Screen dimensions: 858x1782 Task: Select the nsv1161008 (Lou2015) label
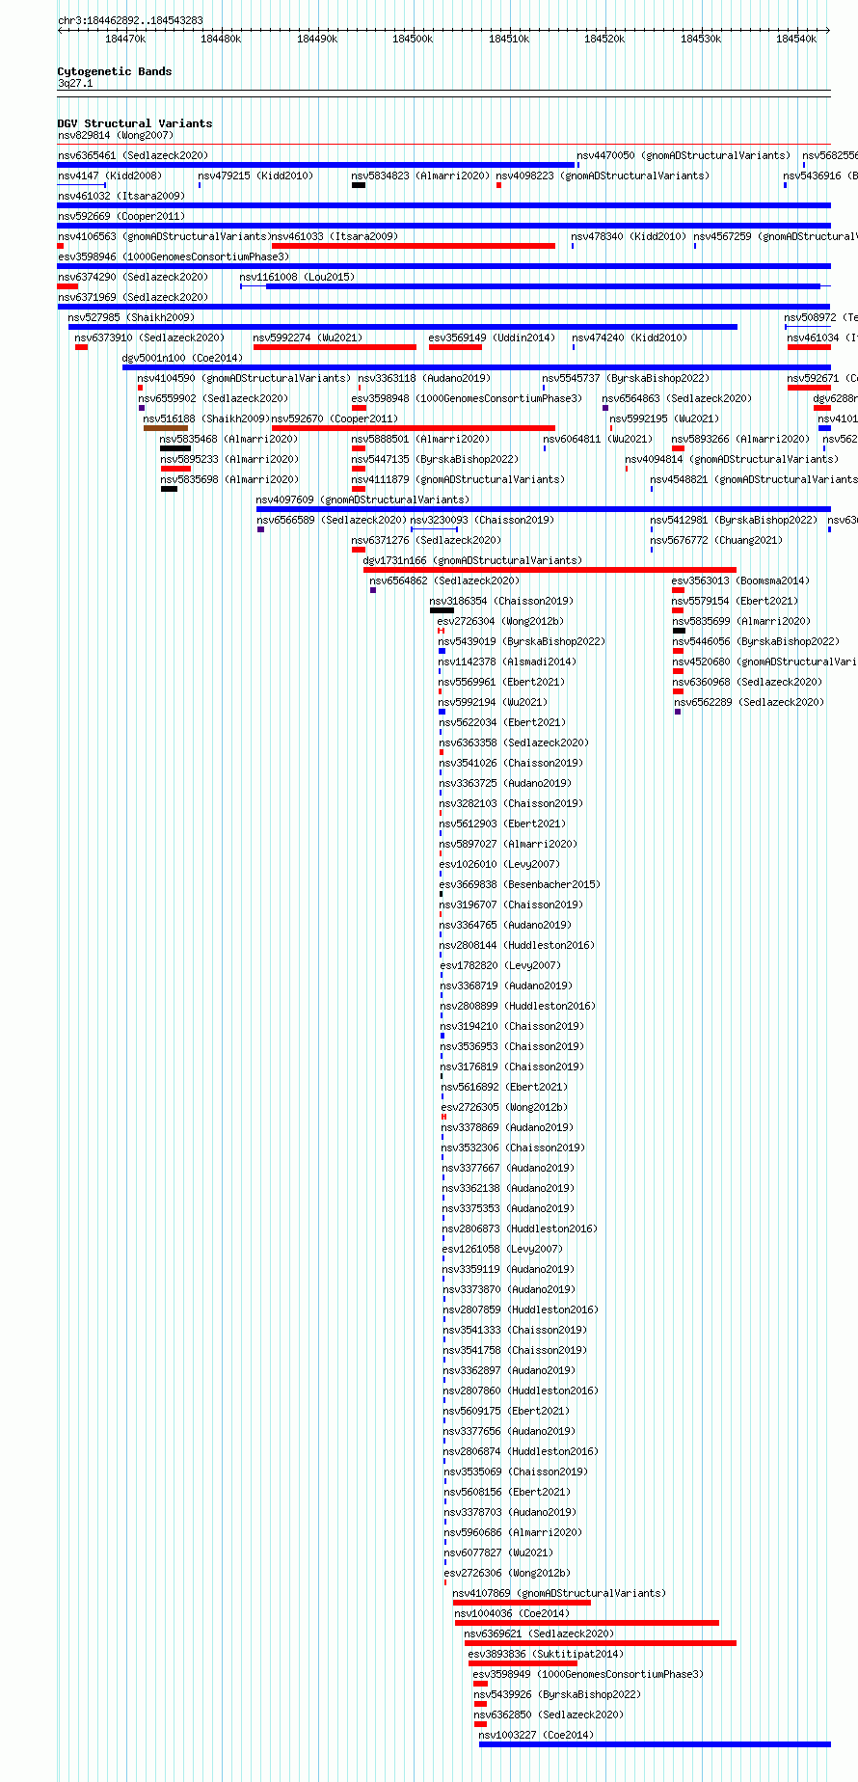pyautogui.click(x=298, y=277)
